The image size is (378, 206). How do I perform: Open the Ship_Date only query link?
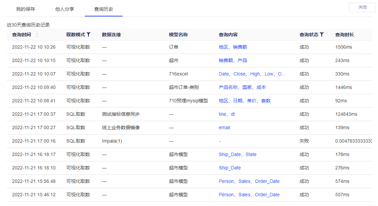[x=230, y=168]
